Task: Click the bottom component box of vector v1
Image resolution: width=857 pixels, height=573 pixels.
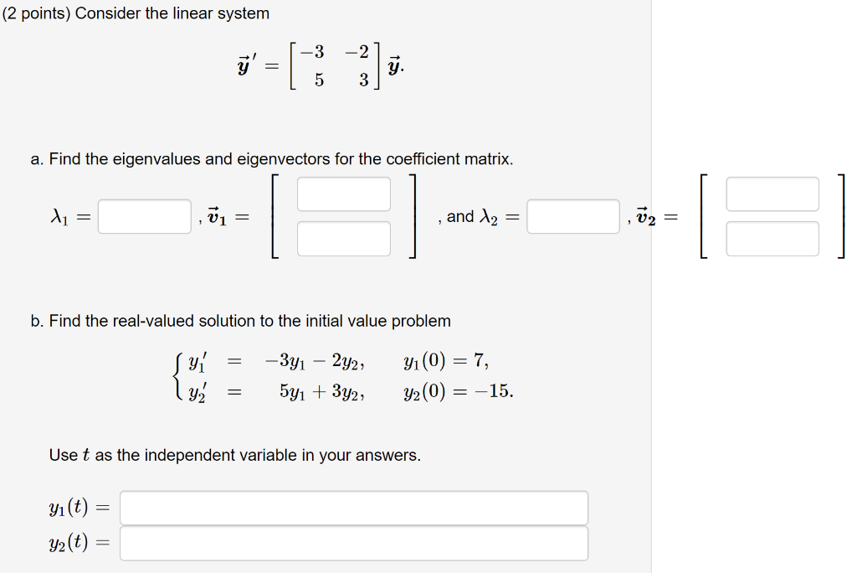Action: (343, 238)
